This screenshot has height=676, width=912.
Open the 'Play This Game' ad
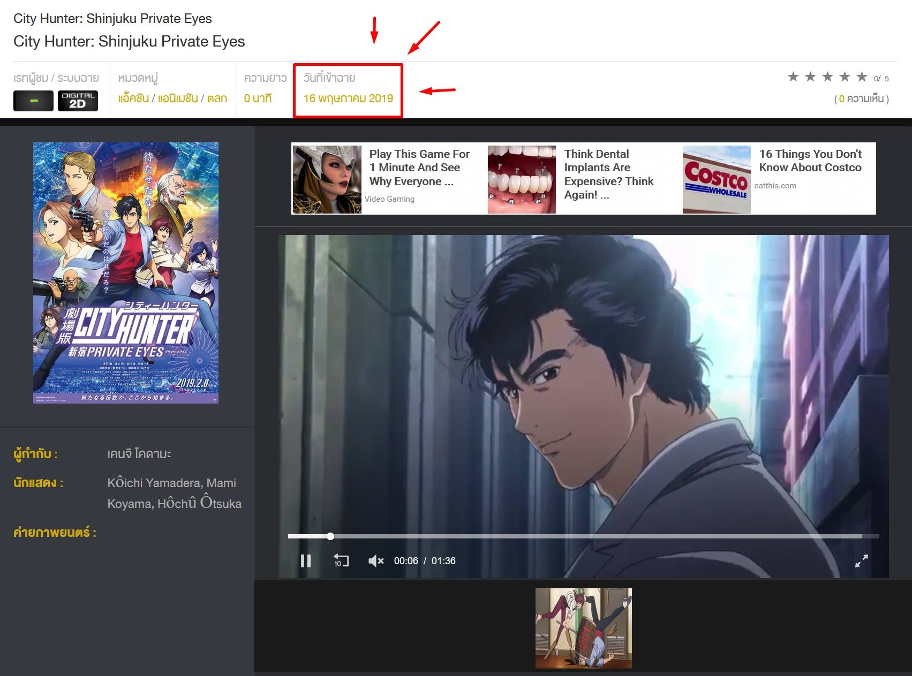419,168
